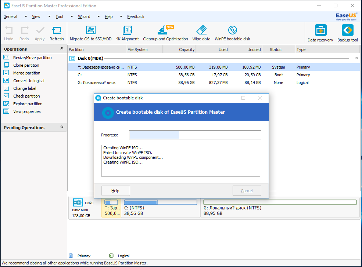Cancel the bootable disk creation
This screenshot has width=362, height=267.
pyautogui.click(x=247, y=191)
